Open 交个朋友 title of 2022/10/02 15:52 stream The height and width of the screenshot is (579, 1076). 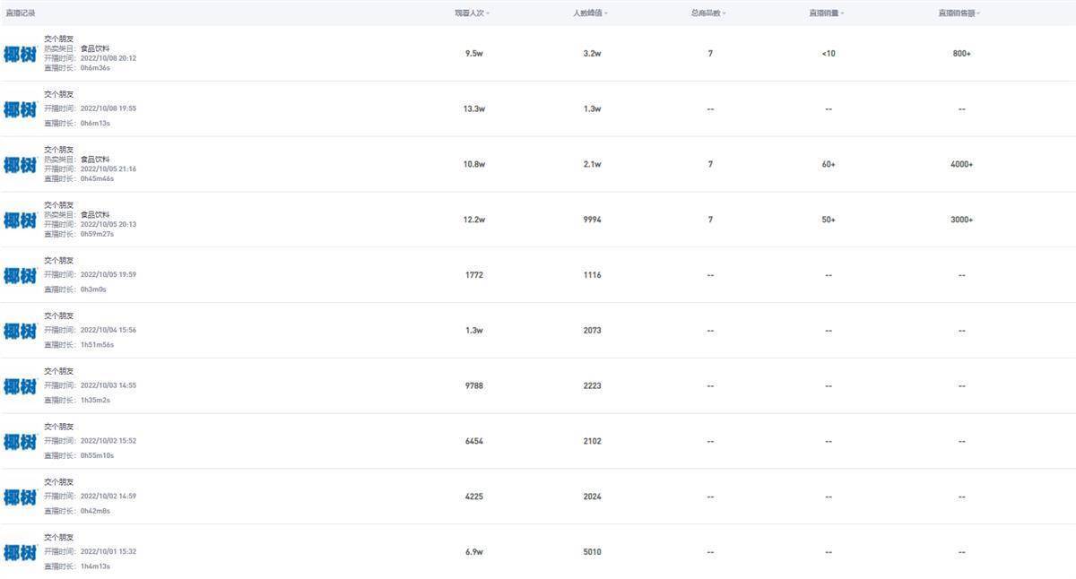tap(59, 427)
